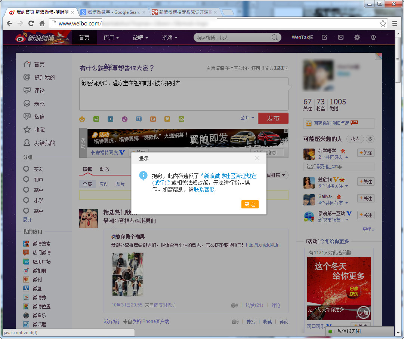This screenshot has height=339, width=404.
Task: Click the page vertical scrollbar thumb
Action: [398, 60]
